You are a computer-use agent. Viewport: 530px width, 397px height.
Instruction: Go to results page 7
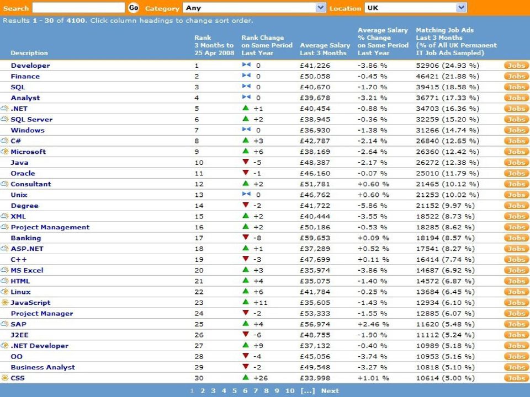click(256, 390)
